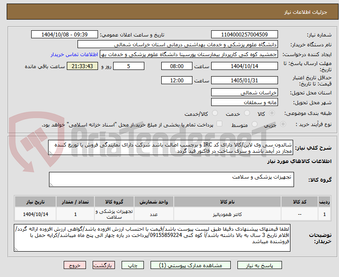Click the شرح کلی نیاز description text area
Viewport: 339px width, 277px height.
(x=171, y=147)
